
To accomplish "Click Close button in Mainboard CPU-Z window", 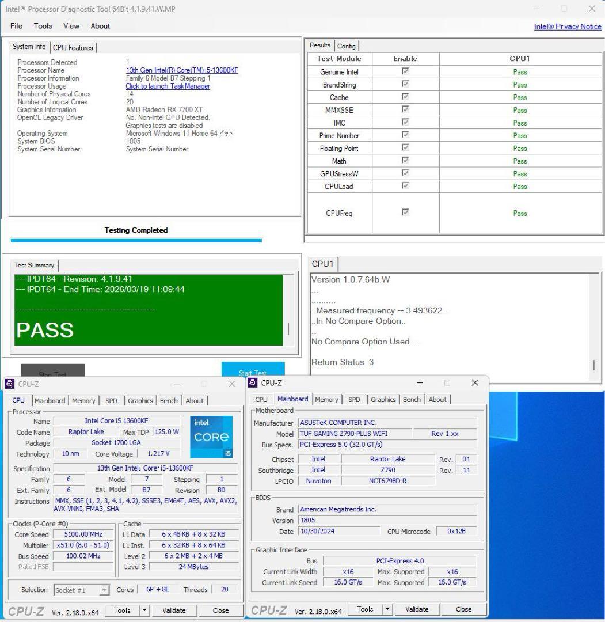I will [463, 609].
